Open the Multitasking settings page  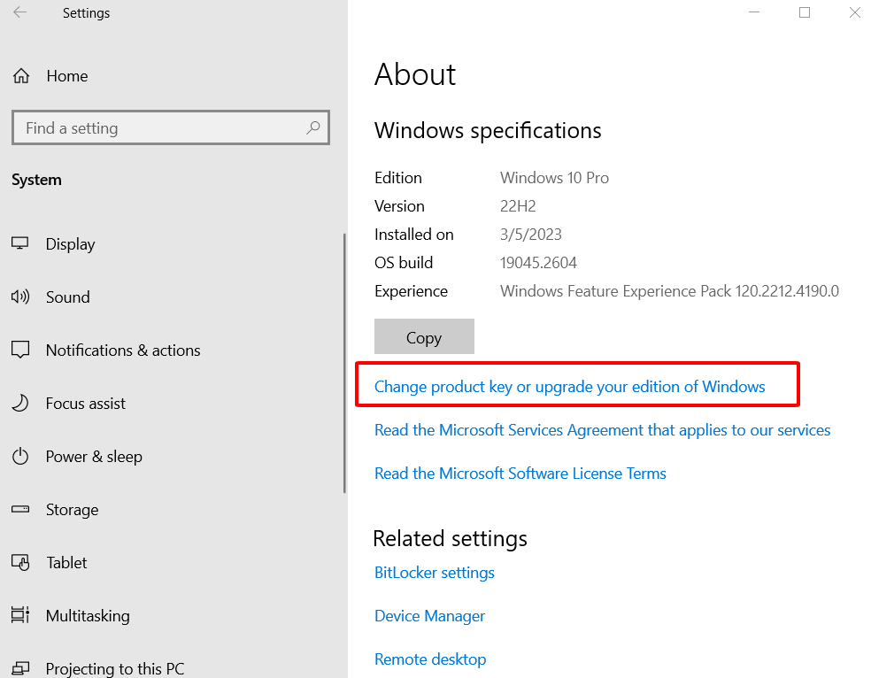click(87, 616)
